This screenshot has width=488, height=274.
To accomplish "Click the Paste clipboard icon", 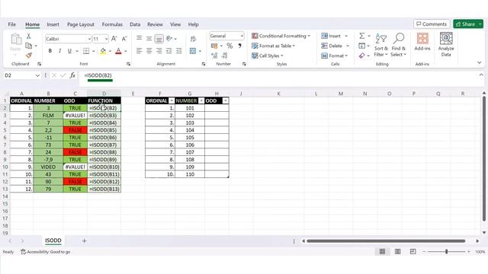I will coord(15,40).
